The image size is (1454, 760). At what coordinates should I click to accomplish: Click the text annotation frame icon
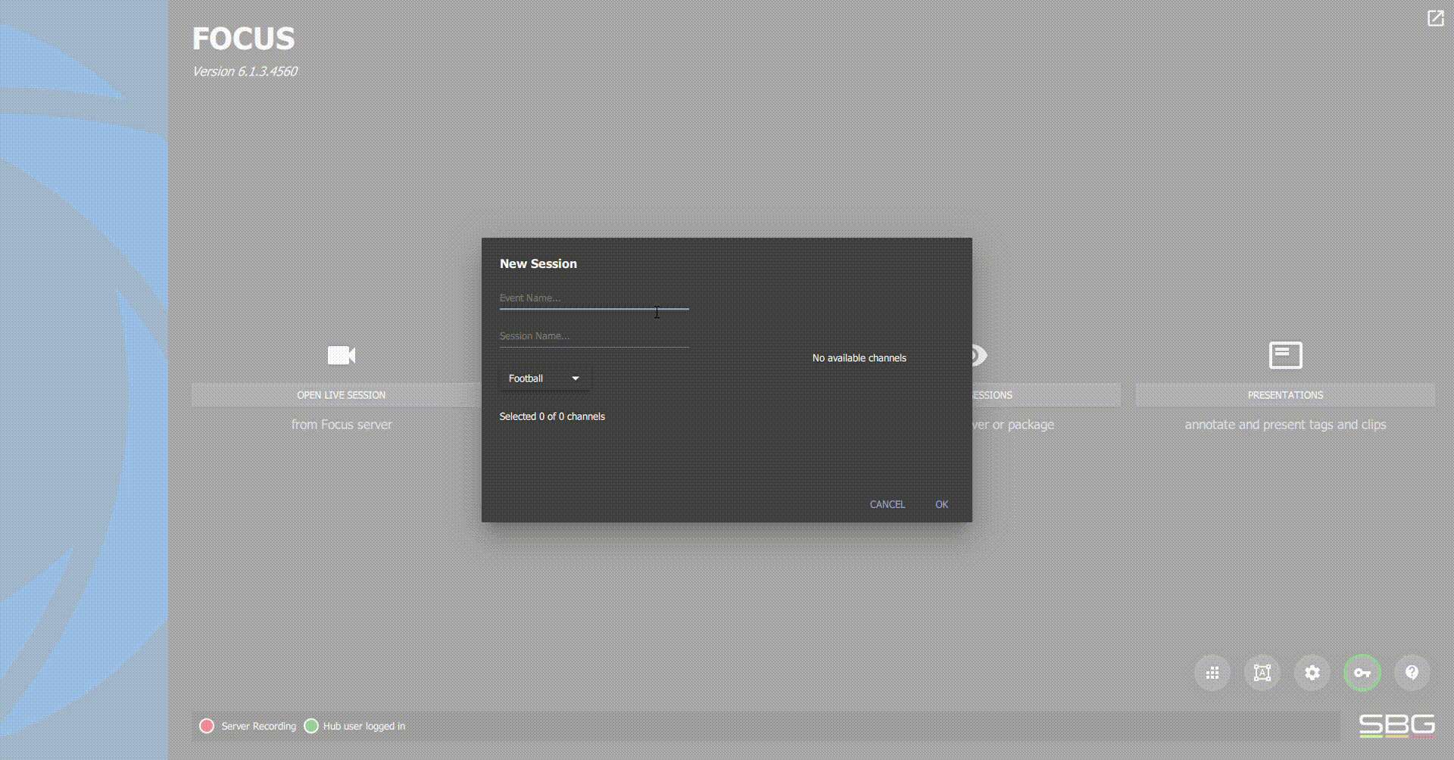pos(1262,673)
